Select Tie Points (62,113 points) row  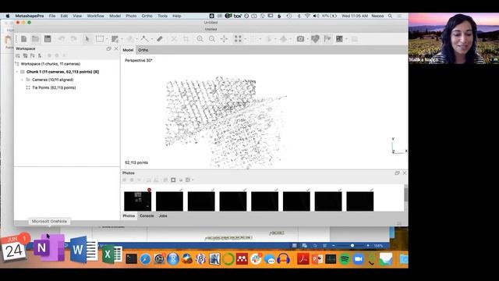[54, 87]
